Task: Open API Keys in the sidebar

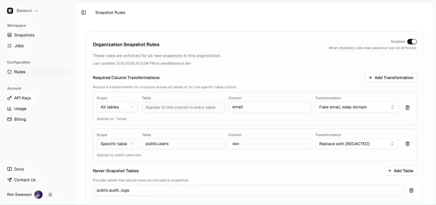Action: click(x=19, y=98)
